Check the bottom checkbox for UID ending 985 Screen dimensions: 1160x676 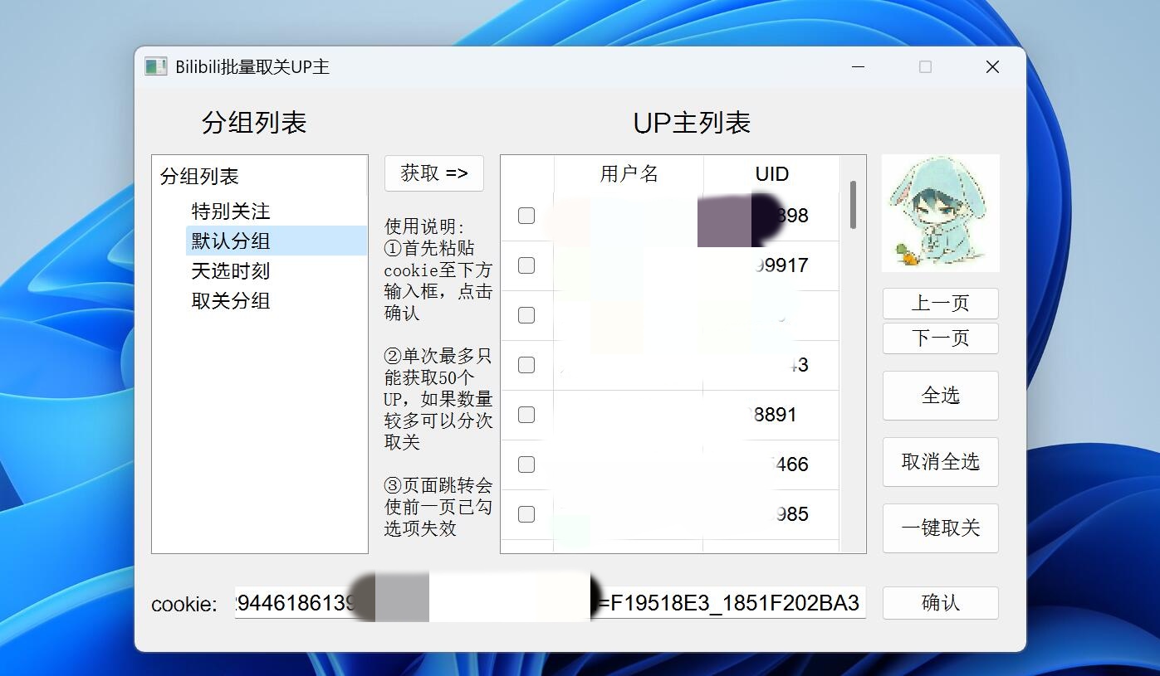point(526,513)
